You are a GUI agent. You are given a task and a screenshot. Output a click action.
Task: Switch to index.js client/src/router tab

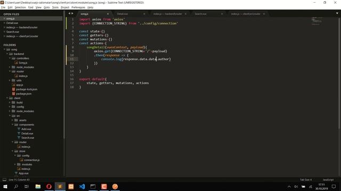(246, 14)
